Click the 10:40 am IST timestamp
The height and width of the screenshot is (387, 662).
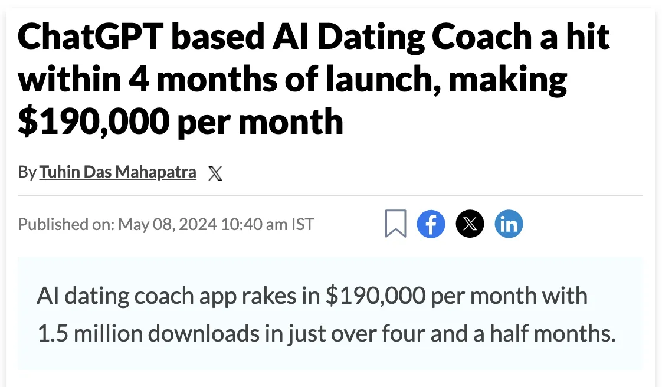(x=268, y=224)
